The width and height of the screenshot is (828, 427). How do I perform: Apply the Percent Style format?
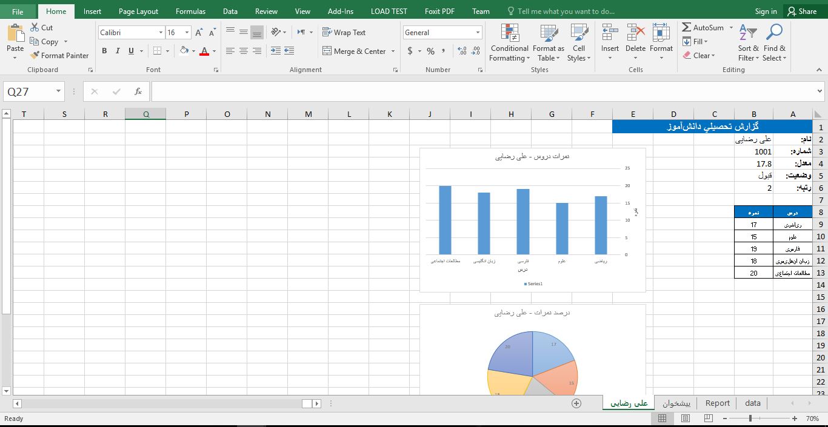tap(430, 51)
